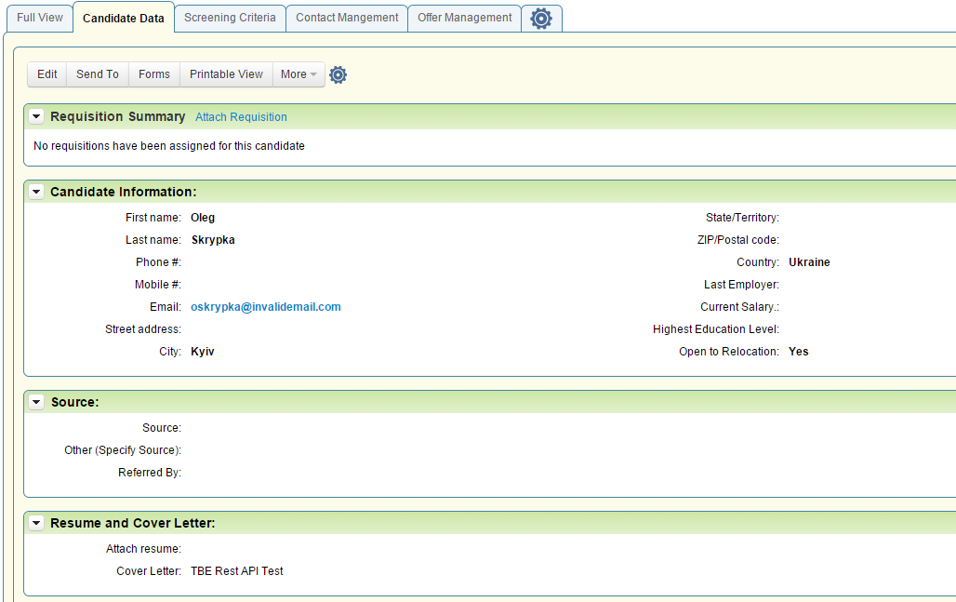Screen dimensions: 956x602
Task: Open the Forms toolbar button
Action: [153, 74]
